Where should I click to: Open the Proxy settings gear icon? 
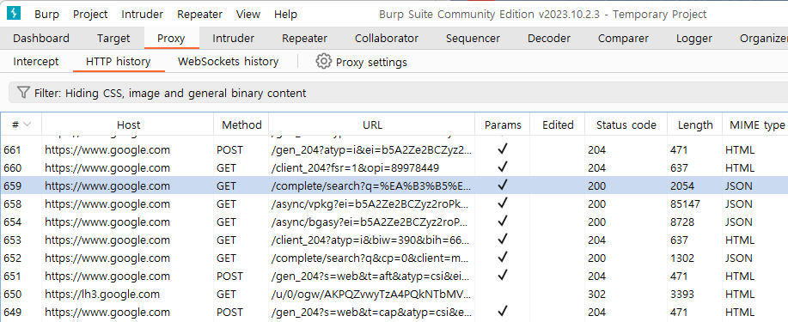tap(324, 62)
